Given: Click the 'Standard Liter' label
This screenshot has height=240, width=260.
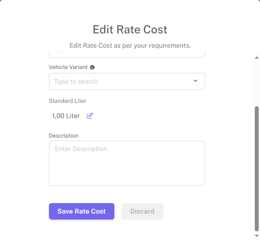Looking at the screenshot, I should 68,101.
